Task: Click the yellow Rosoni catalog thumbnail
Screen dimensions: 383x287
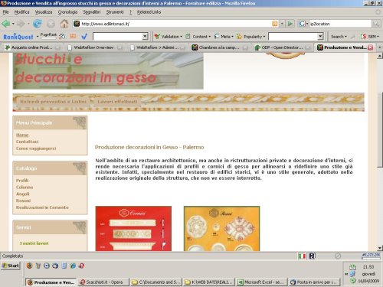Action: tap(222, 229)
